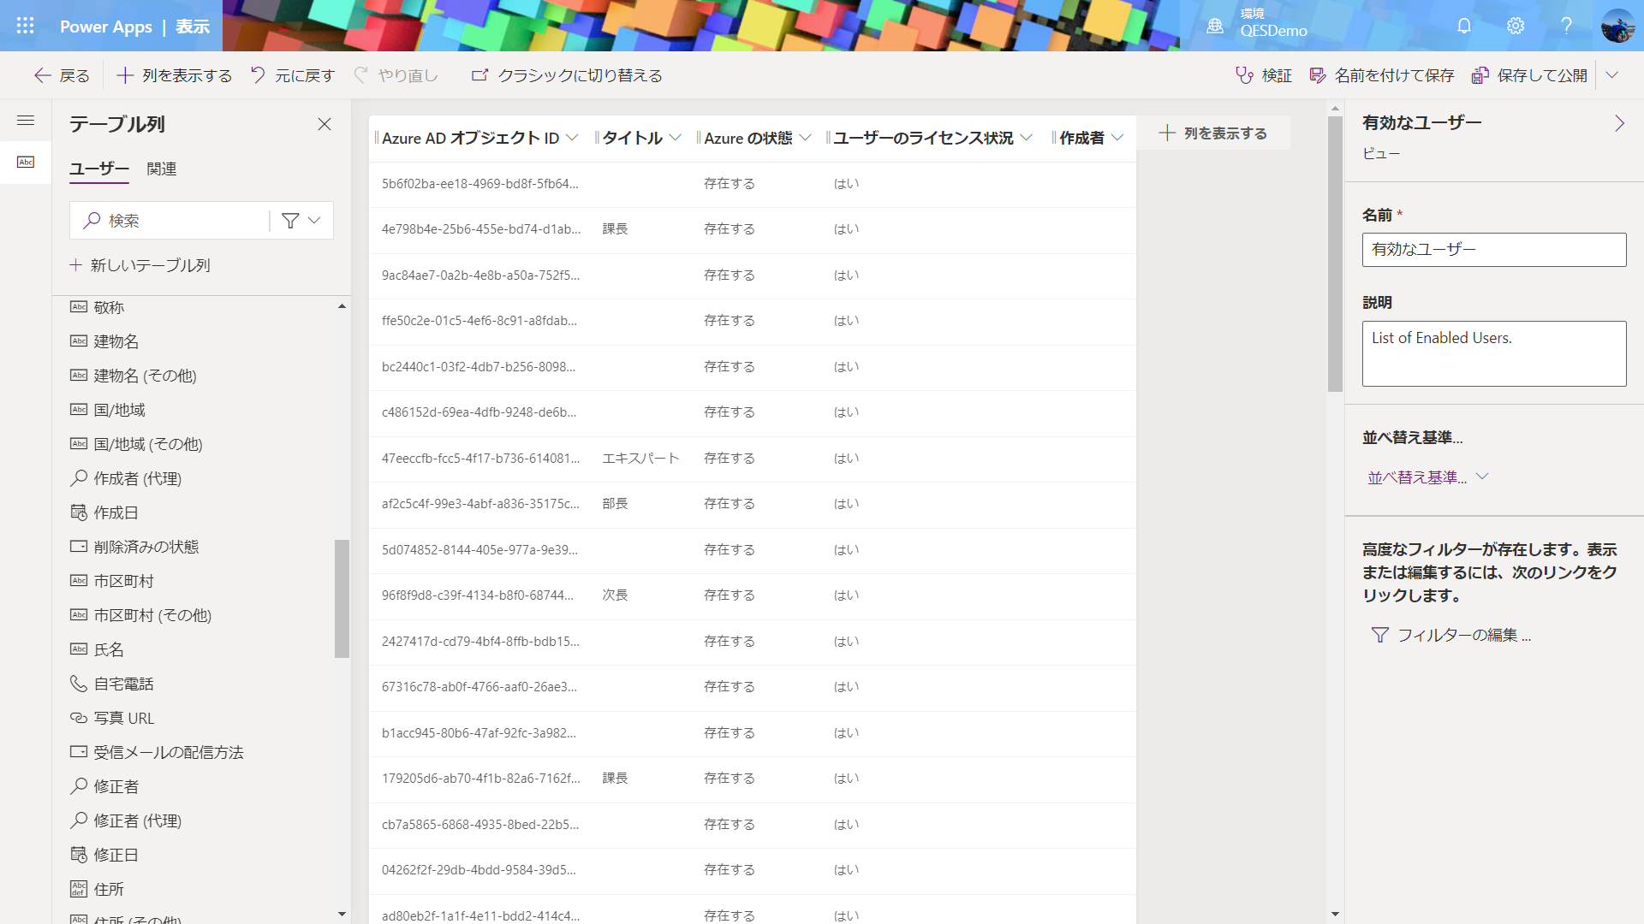1644x924 pixels.
Task: Click the 名前 input field
Action: point(1493,250)
